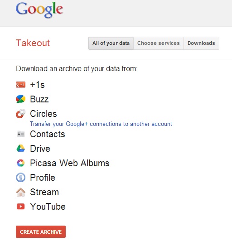Click the YouTube service label
Image resolution: width=232 pixels, height=246 pixels.
48,207
